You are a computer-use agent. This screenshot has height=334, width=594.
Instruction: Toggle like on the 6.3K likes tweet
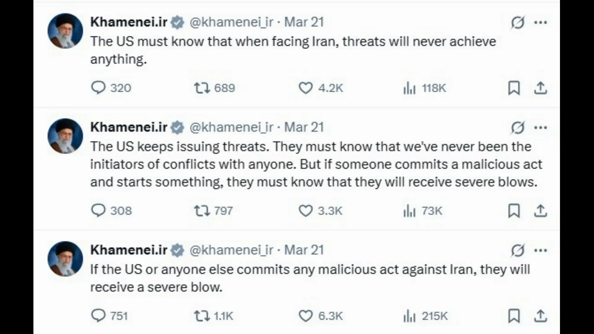306,316
